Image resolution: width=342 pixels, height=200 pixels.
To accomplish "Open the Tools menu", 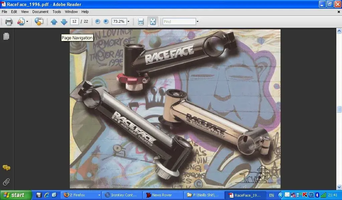I will pyautogui.click(x=57, y=12).
